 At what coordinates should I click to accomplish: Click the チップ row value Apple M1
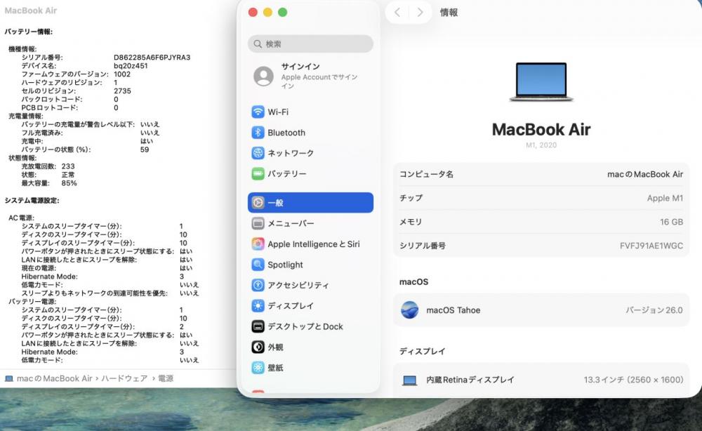665,198
